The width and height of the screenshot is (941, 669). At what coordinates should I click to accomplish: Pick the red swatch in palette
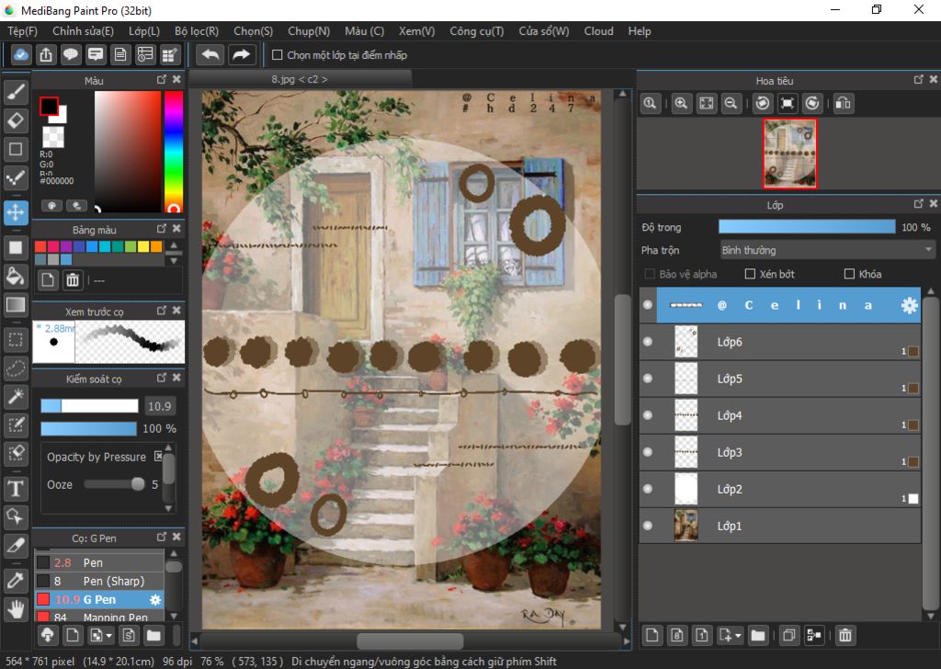point(40,246)
